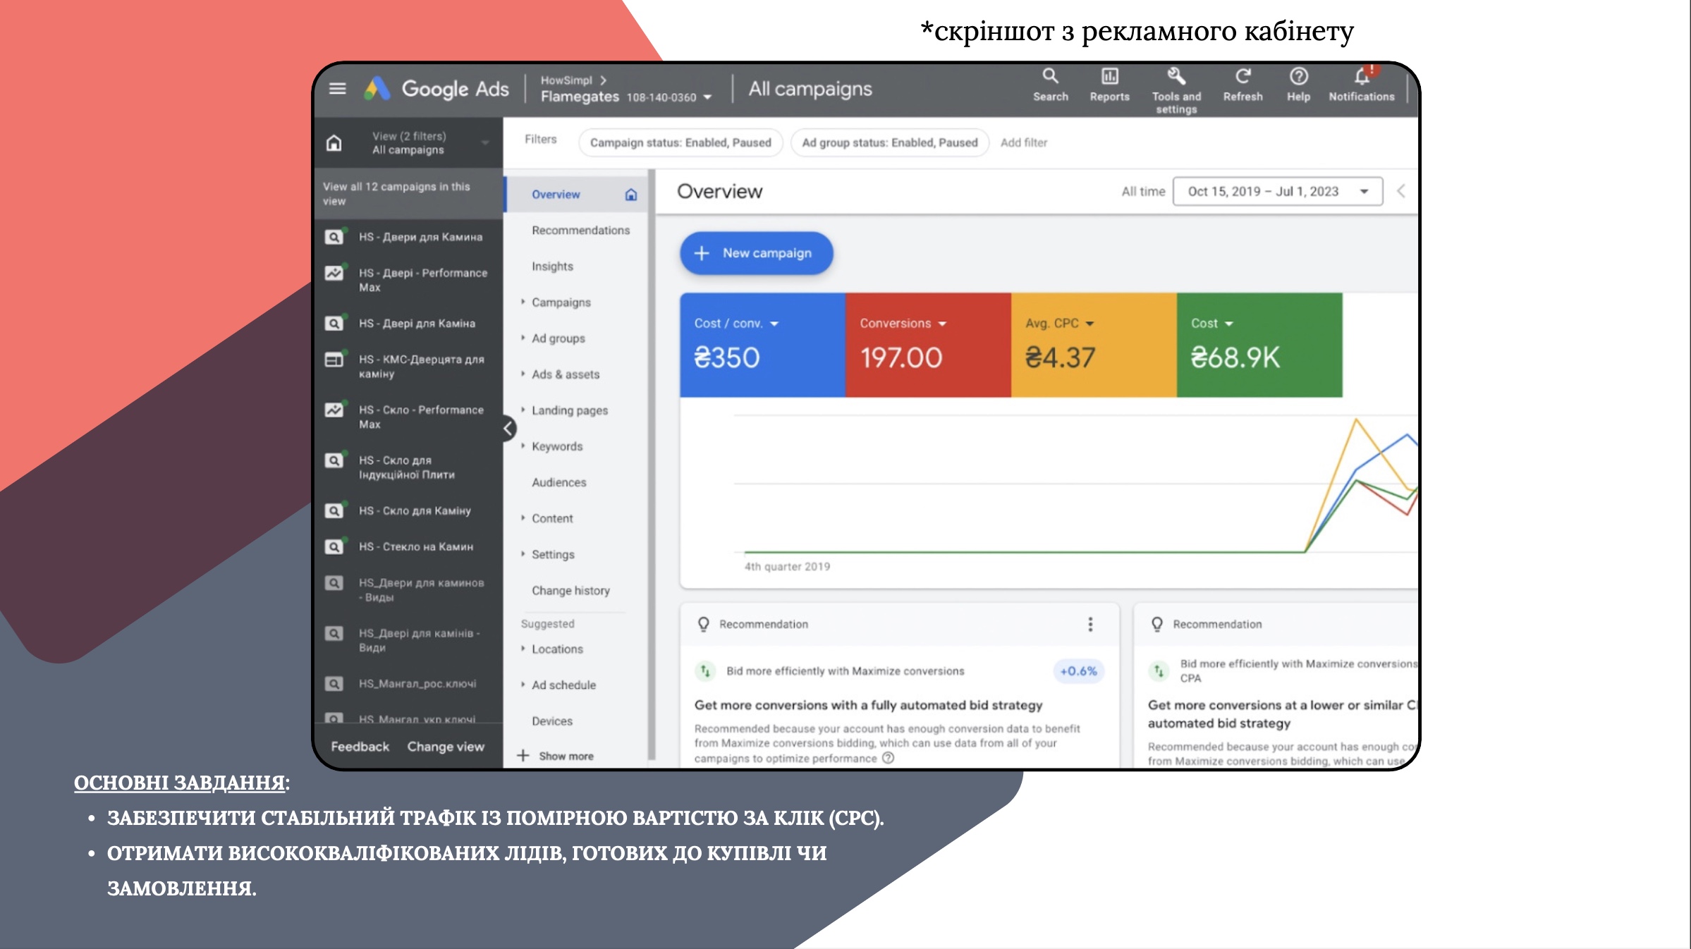Viewport: 1691px width, 949px height.
Task: Click View all 12 campaigns banner
Action: click(408, 194)
